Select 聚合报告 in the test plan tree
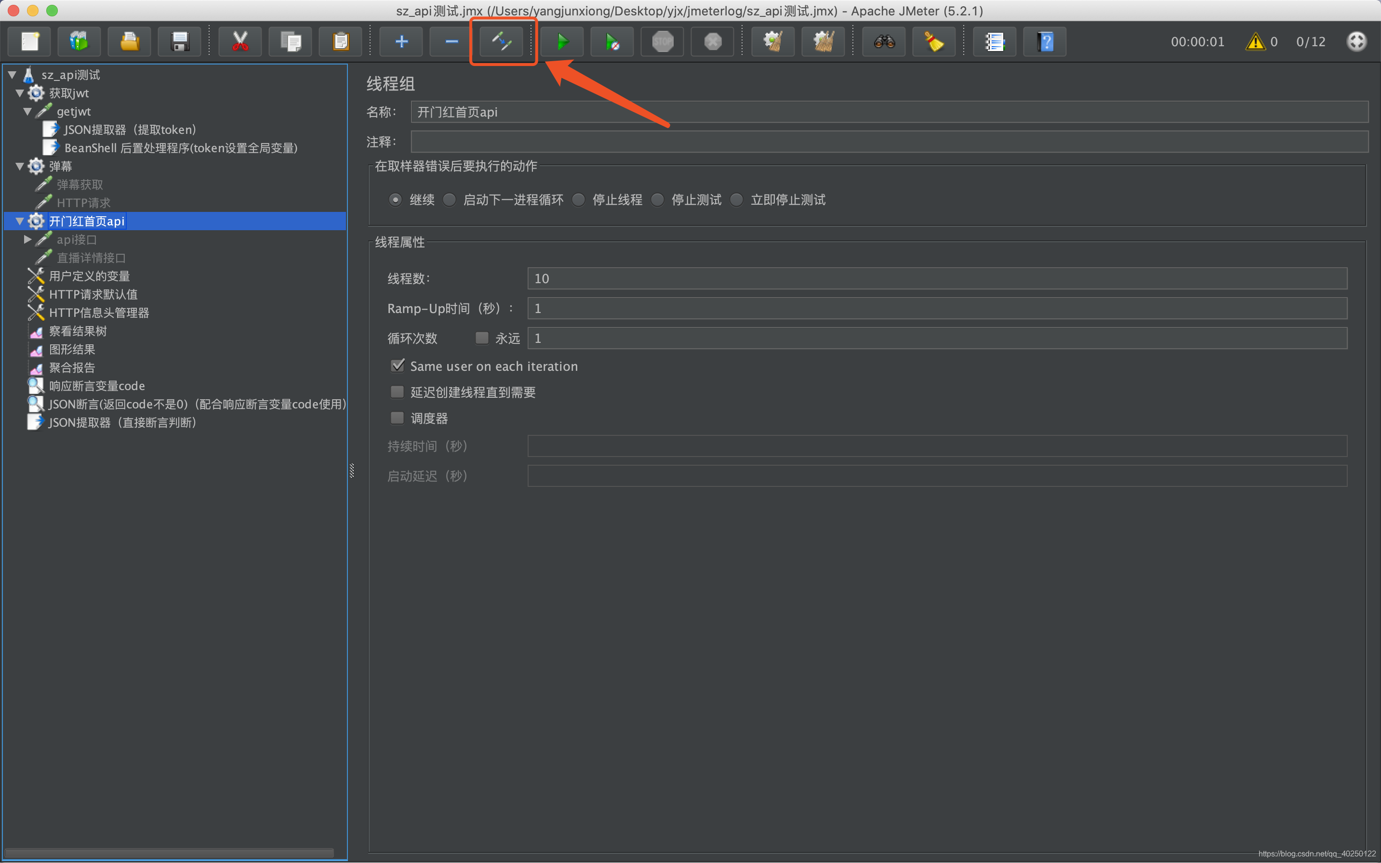 (72, 367)
